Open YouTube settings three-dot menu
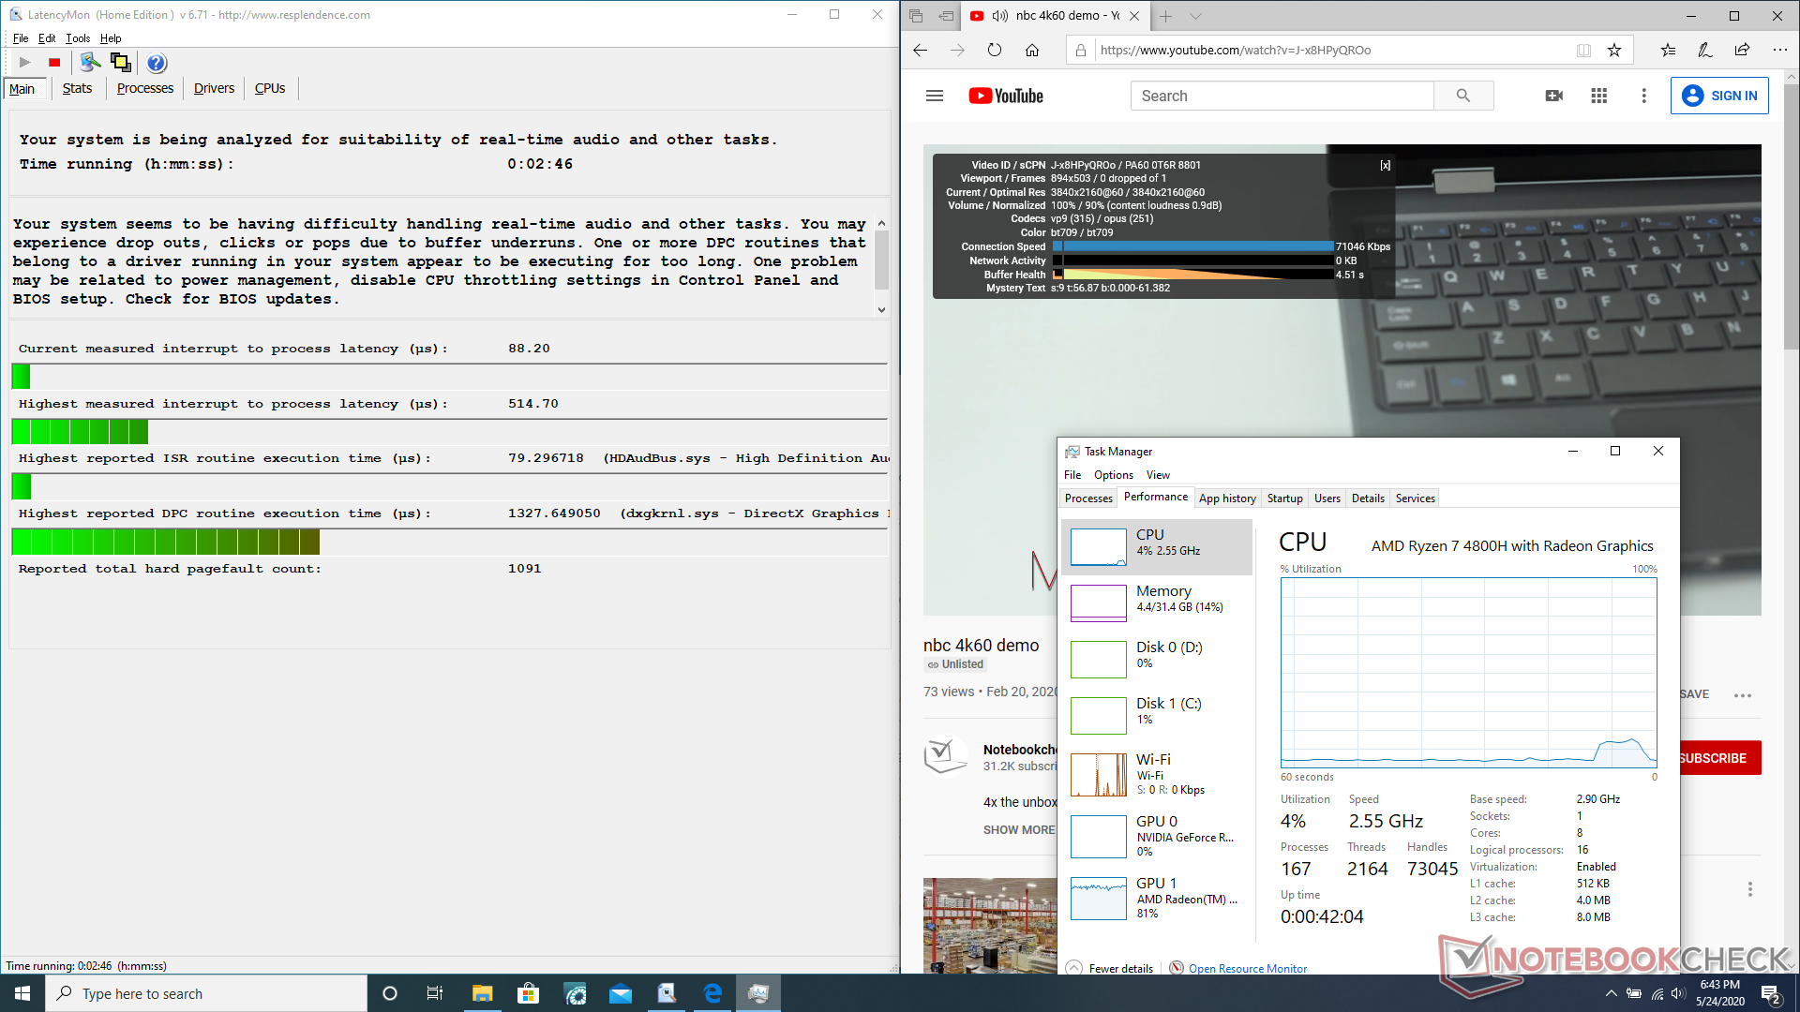The width and height of the screenshot is (1800, 1012). [1643, 96]
